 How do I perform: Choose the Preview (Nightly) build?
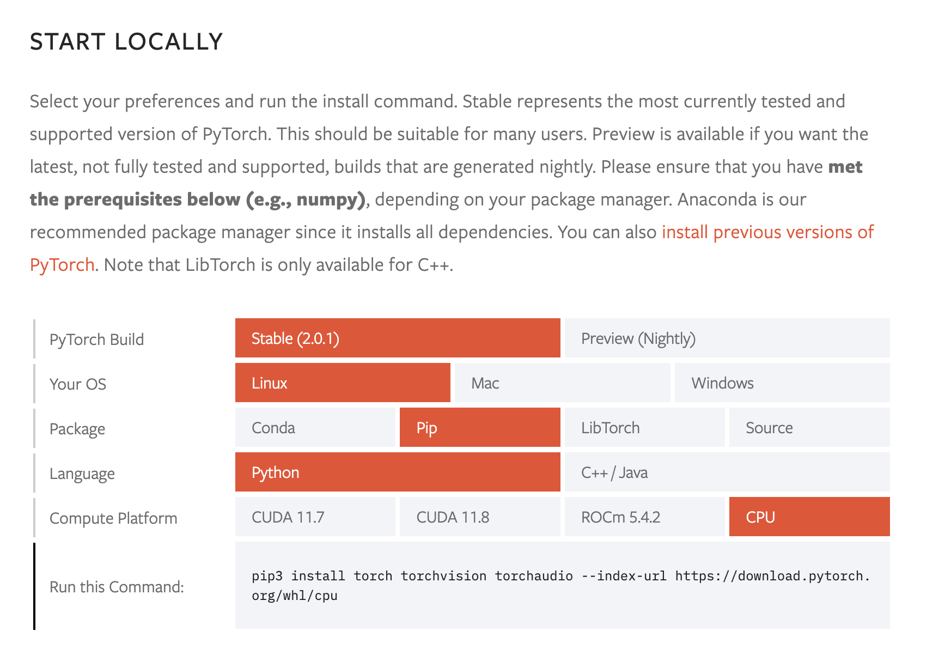click(x=727, y=338)
